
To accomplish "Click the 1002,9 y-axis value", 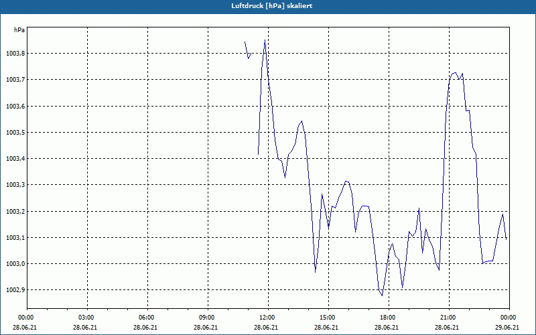I will (15, 290).
